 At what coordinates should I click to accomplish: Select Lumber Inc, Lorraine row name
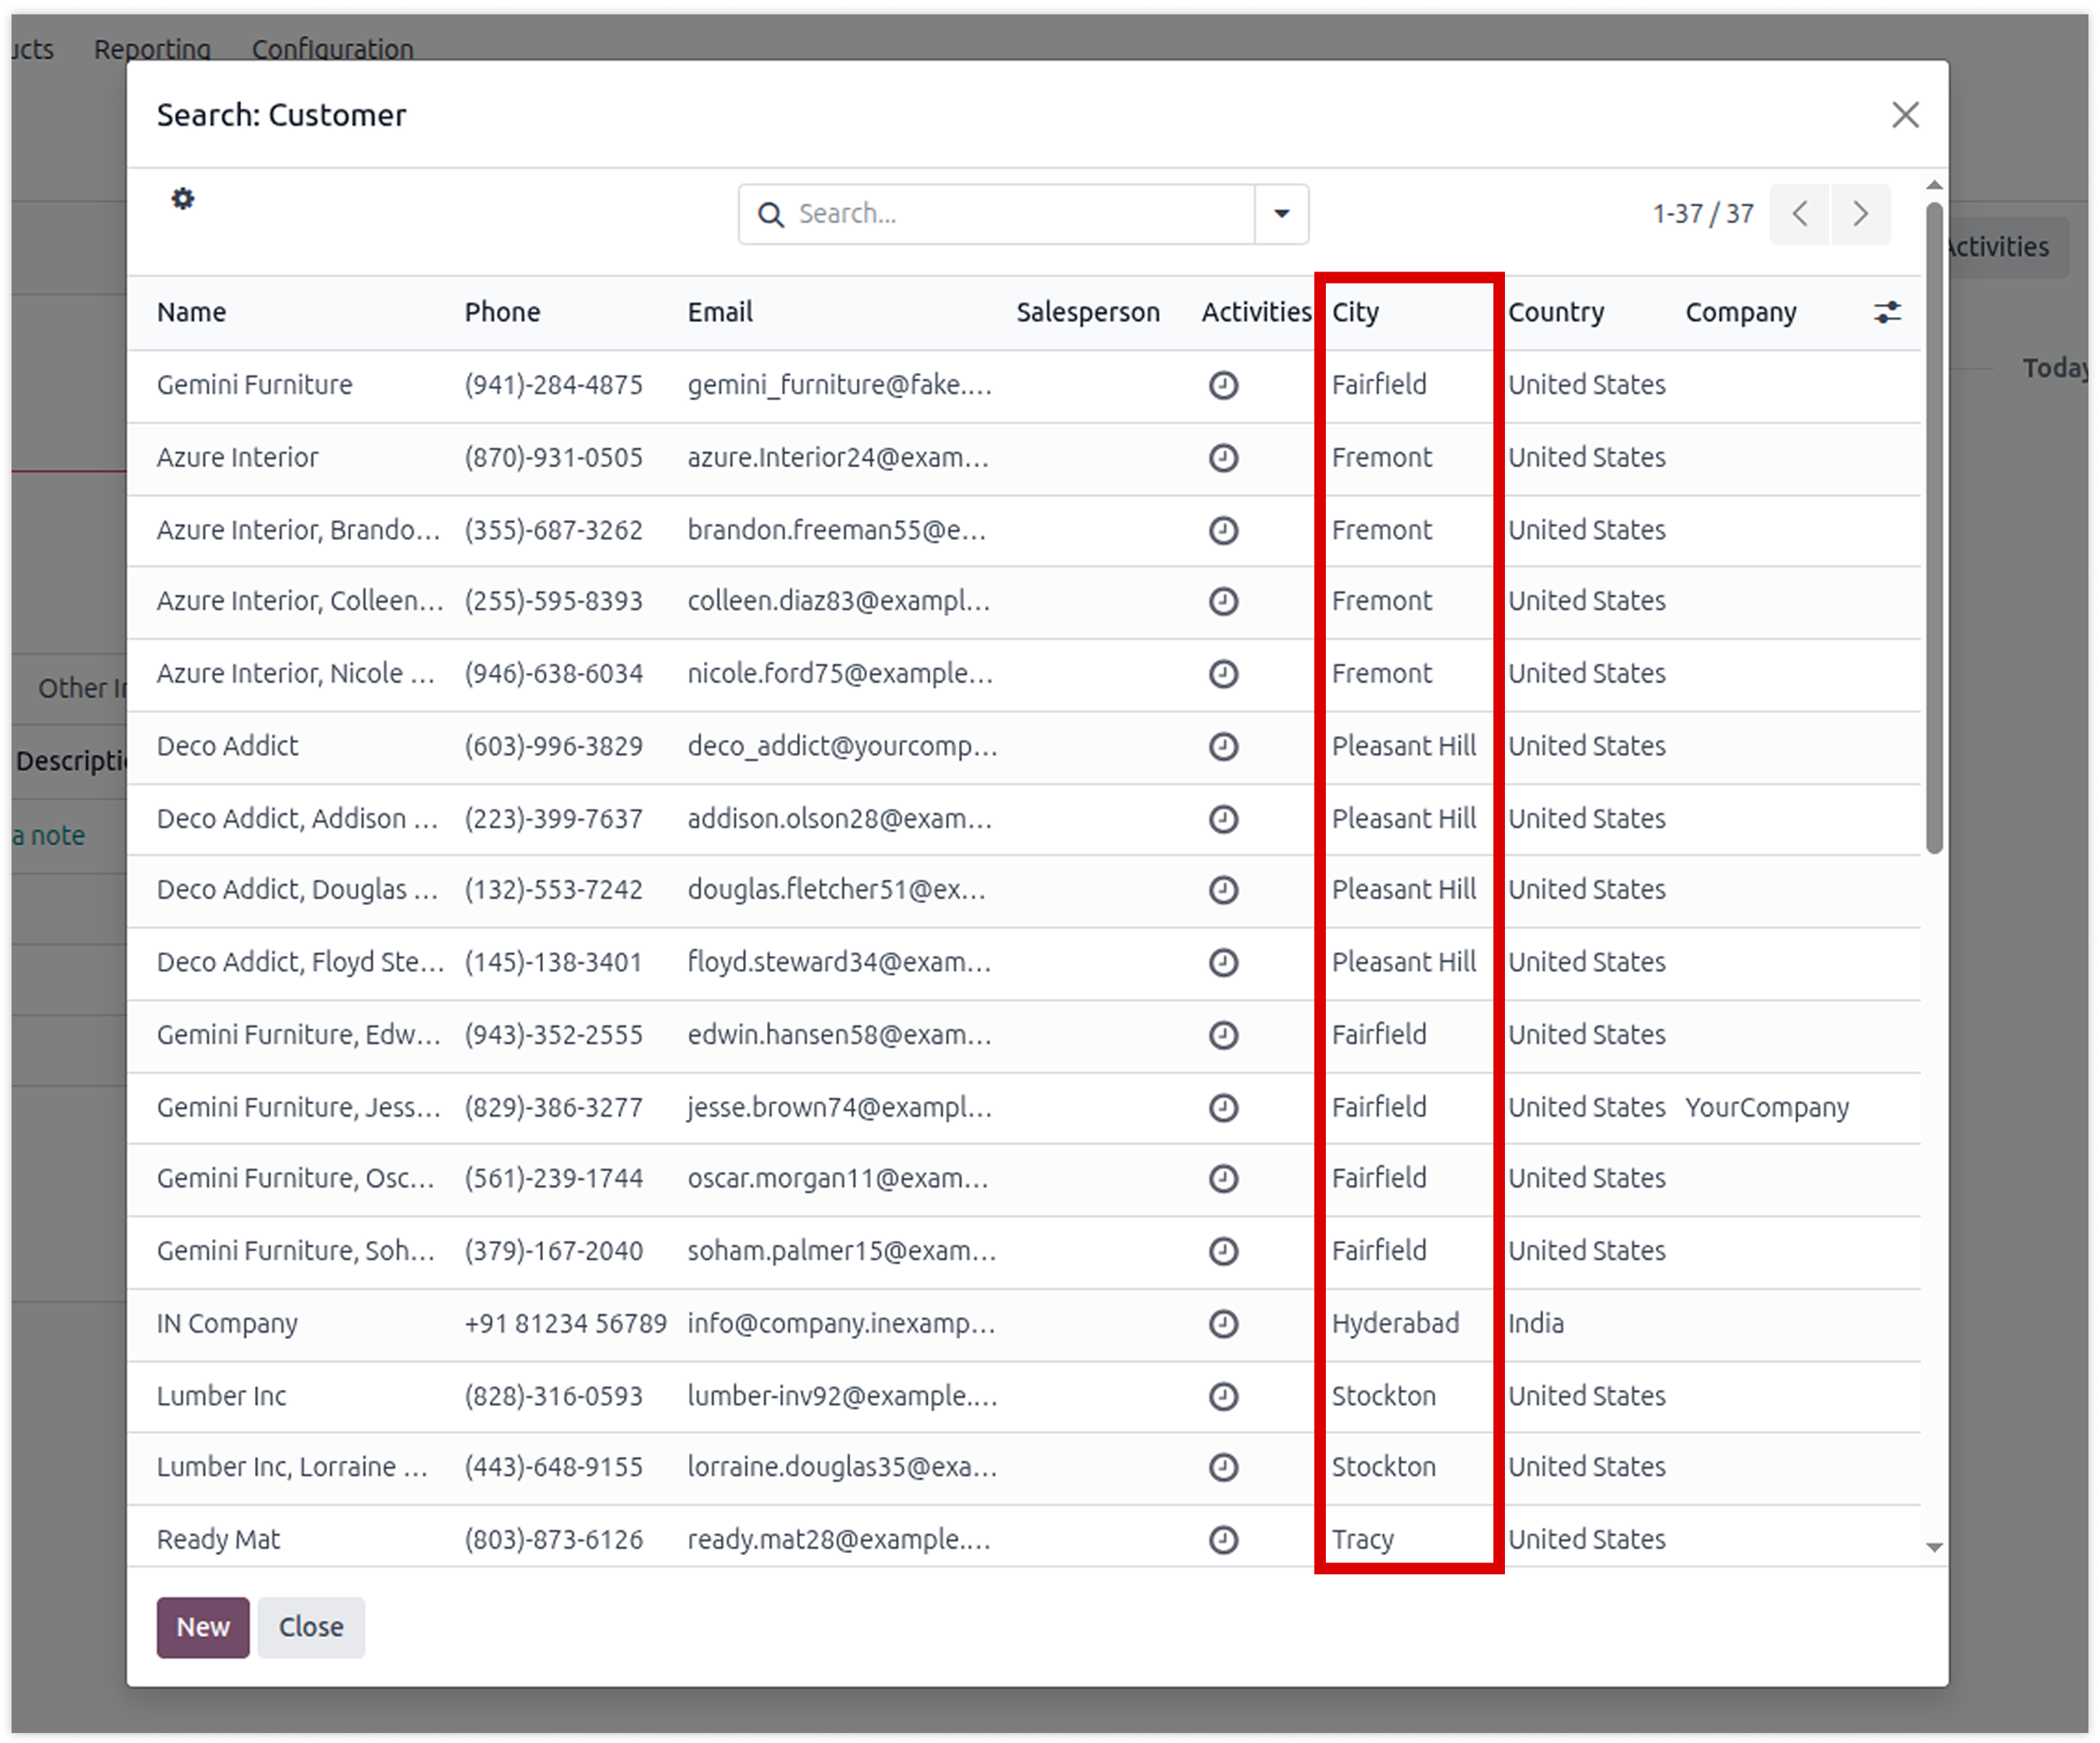pyautogui.click(x=292, y=1467)
